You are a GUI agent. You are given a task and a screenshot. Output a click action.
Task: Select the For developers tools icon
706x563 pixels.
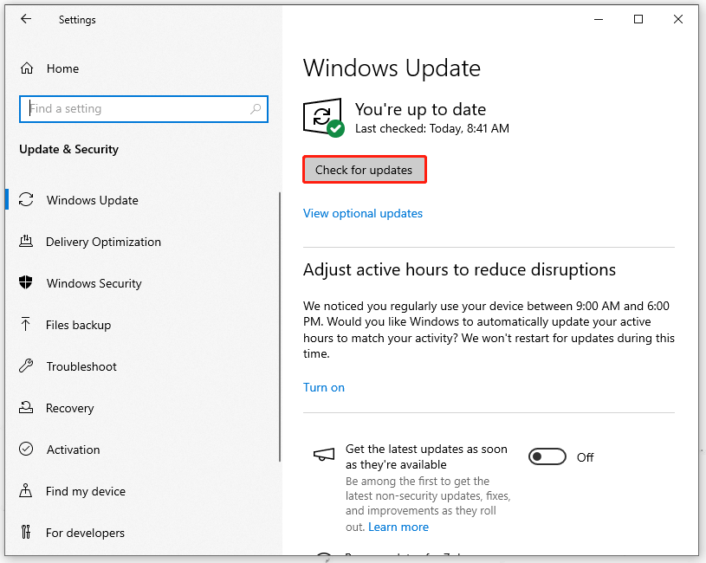pyautogui.click(x=26, y=533)
